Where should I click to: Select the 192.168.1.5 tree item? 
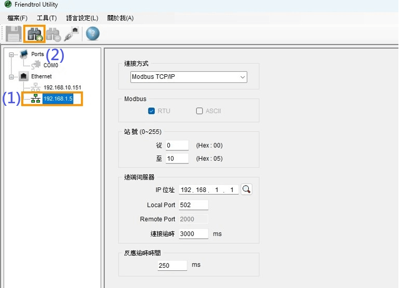(x=58, y=99)
